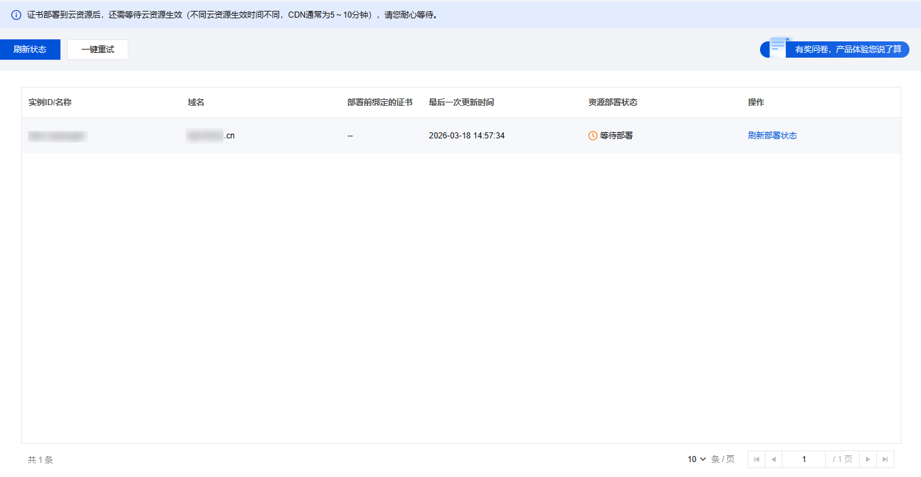
Task: Click the next page arrow
Action: 868,459
